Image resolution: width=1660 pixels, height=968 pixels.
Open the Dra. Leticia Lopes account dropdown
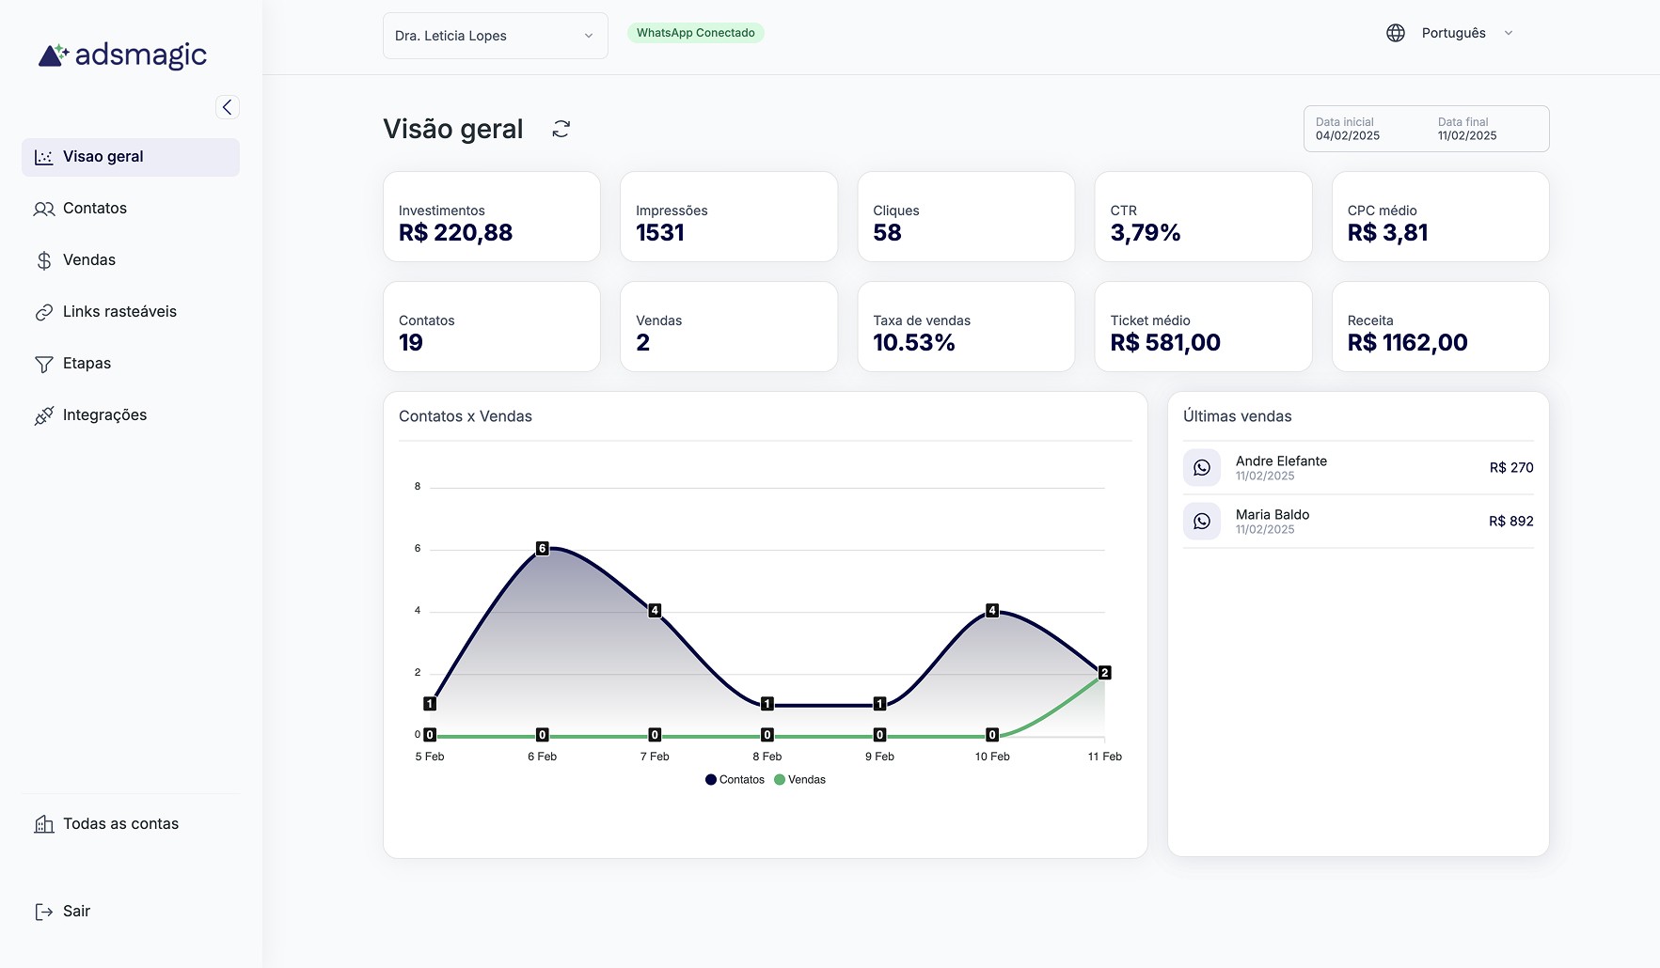(496, 36)
